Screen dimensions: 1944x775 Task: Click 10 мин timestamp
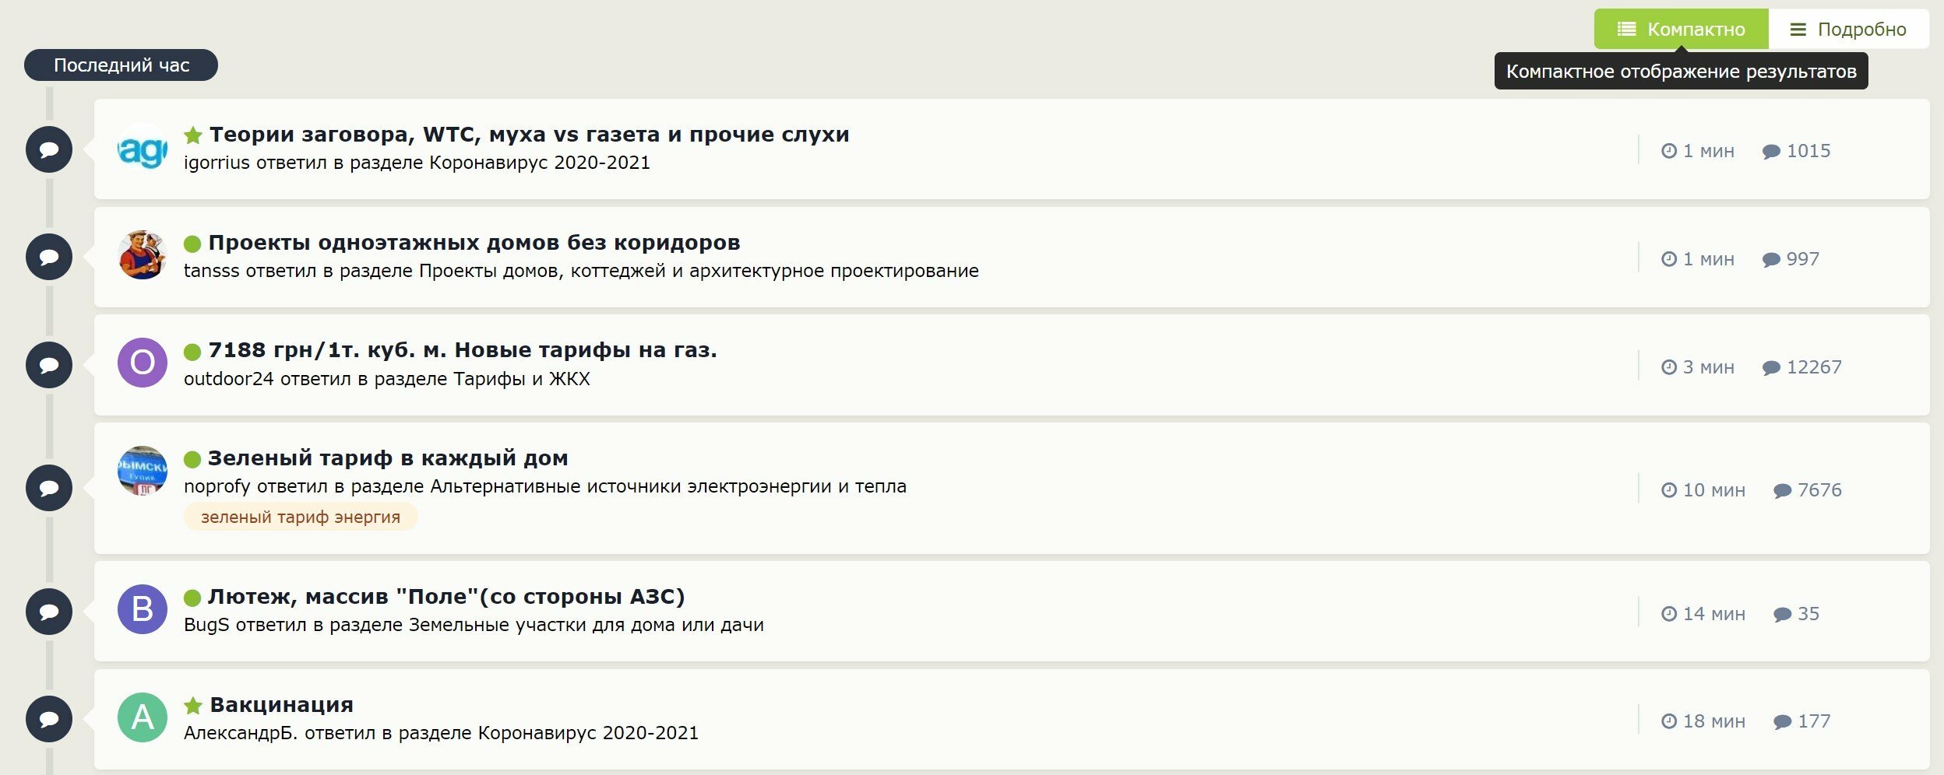1703,490
